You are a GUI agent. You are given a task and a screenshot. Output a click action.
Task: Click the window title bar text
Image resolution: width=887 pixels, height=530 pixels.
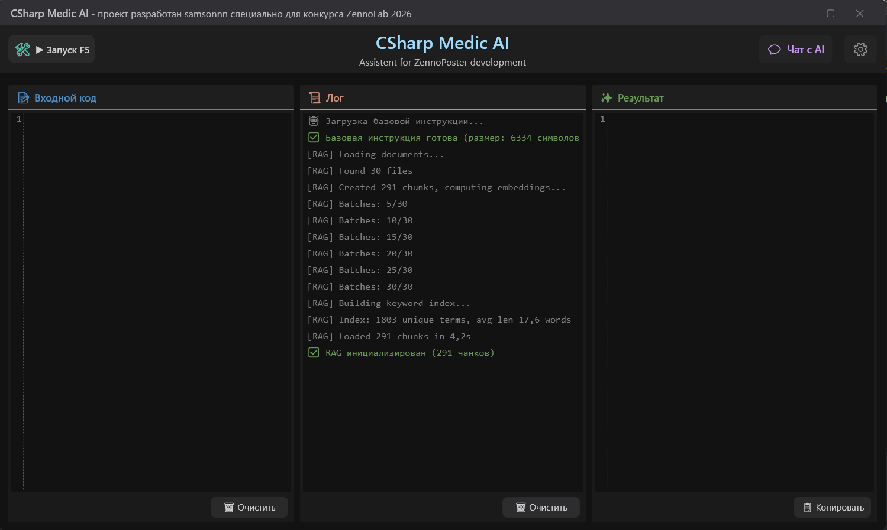pyautogui.click(x=211, y=14)
